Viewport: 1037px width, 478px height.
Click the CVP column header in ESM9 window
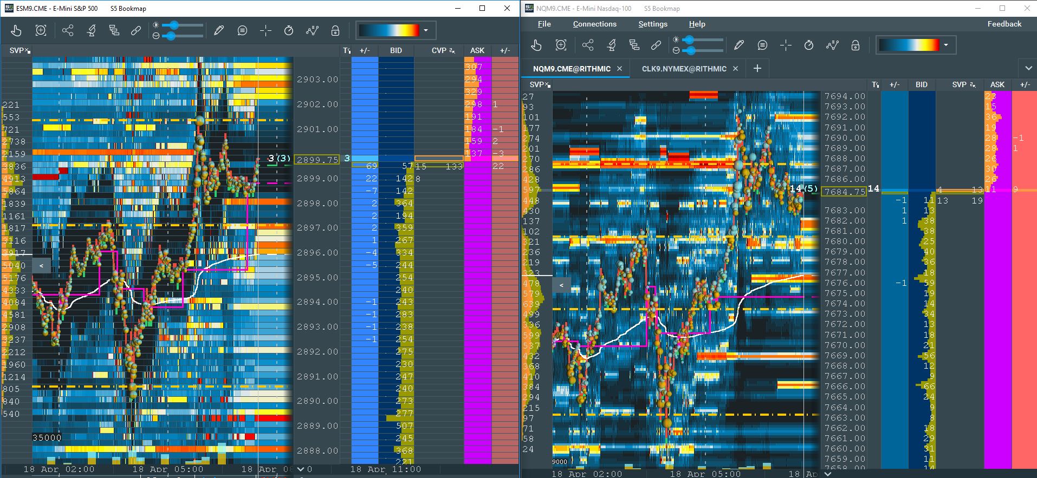439,50
